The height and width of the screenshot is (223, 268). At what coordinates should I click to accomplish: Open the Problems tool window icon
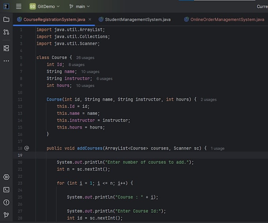(x=6, y=203)
